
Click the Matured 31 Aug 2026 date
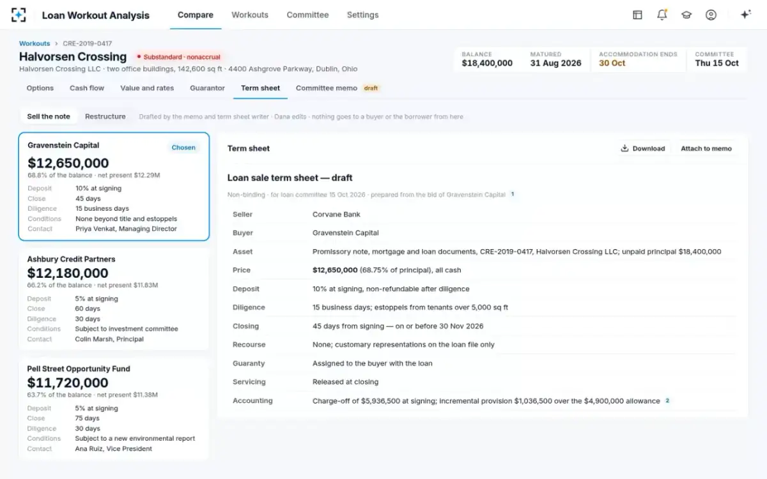point(555,63)
